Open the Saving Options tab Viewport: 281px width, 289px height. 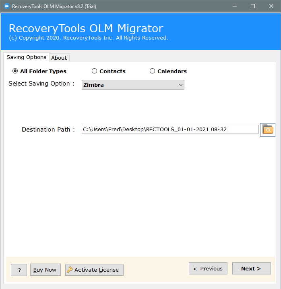(26, 57)
